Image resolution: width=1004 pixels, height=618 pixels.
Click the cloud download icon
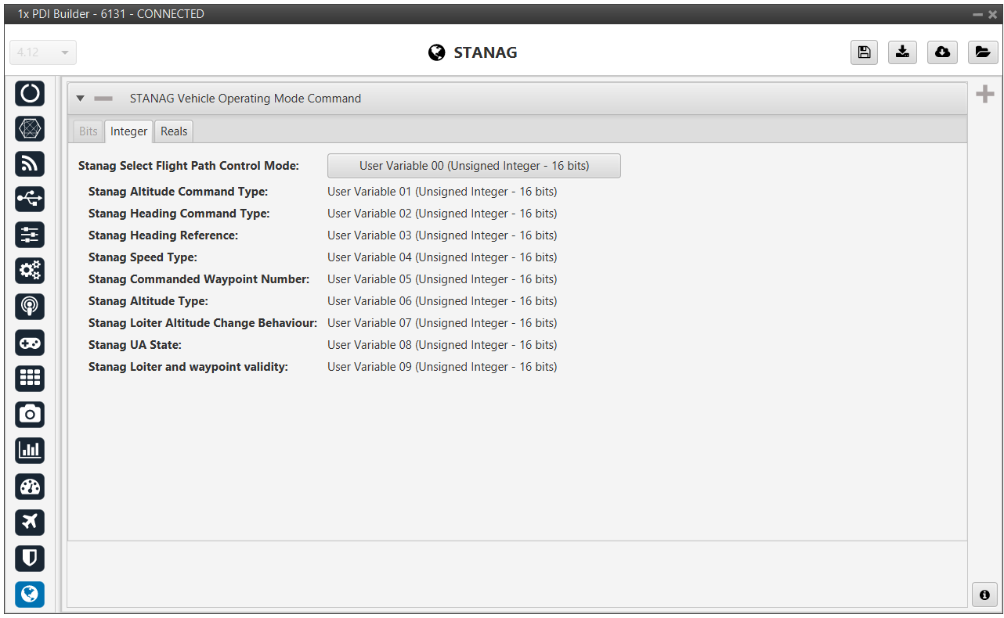click(942, 52)
